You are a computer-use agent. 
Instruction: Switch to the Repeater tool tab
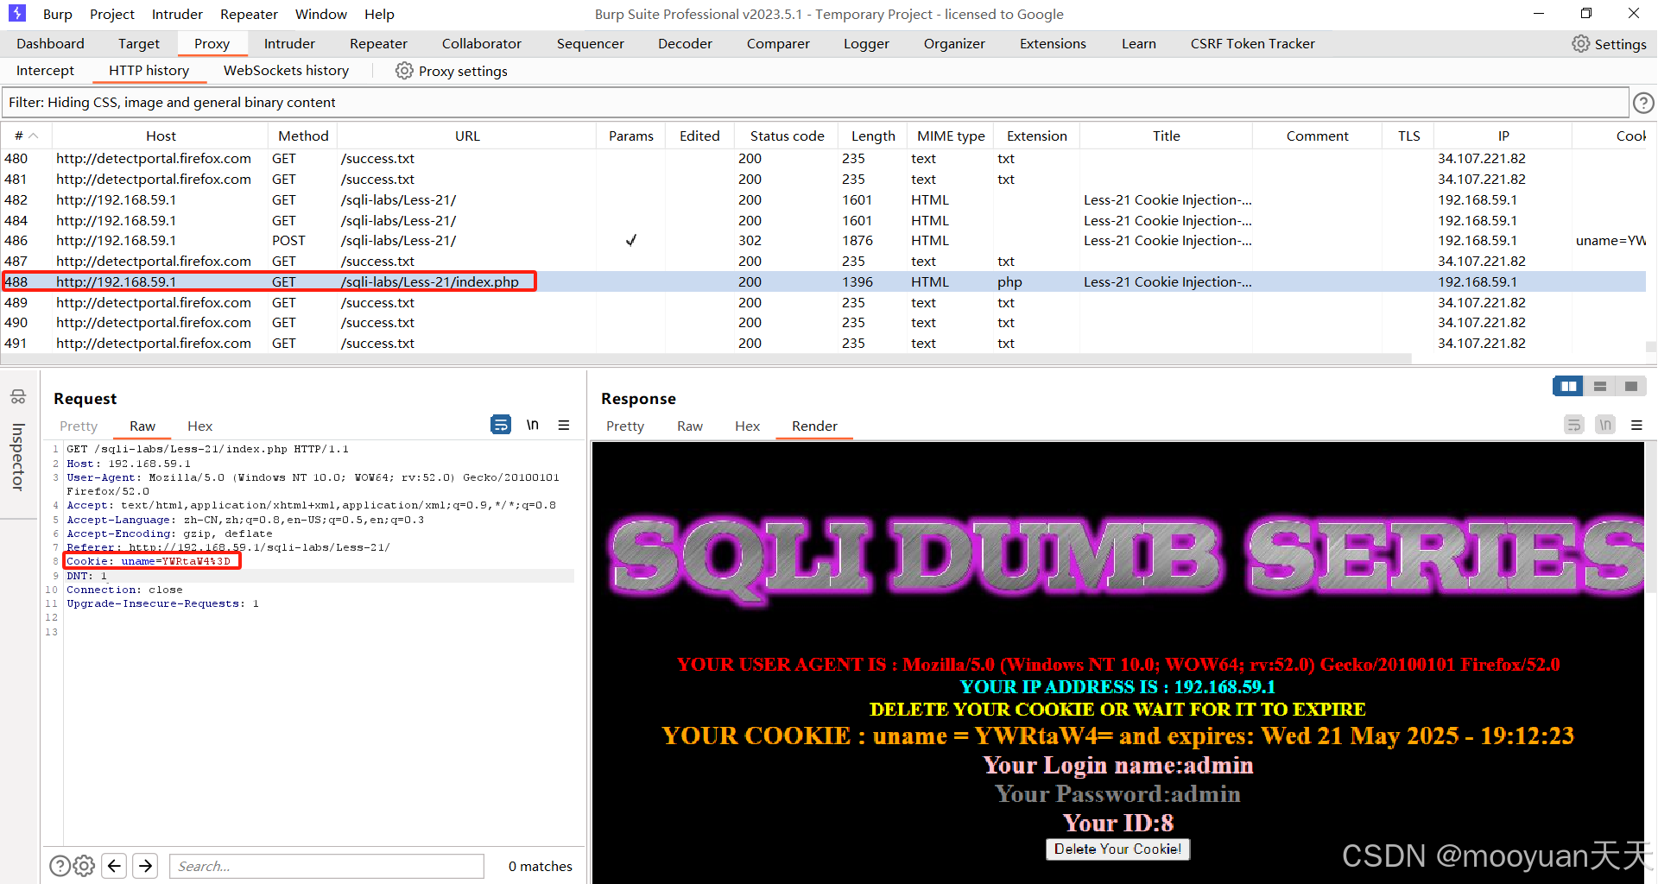click(378, 43)
